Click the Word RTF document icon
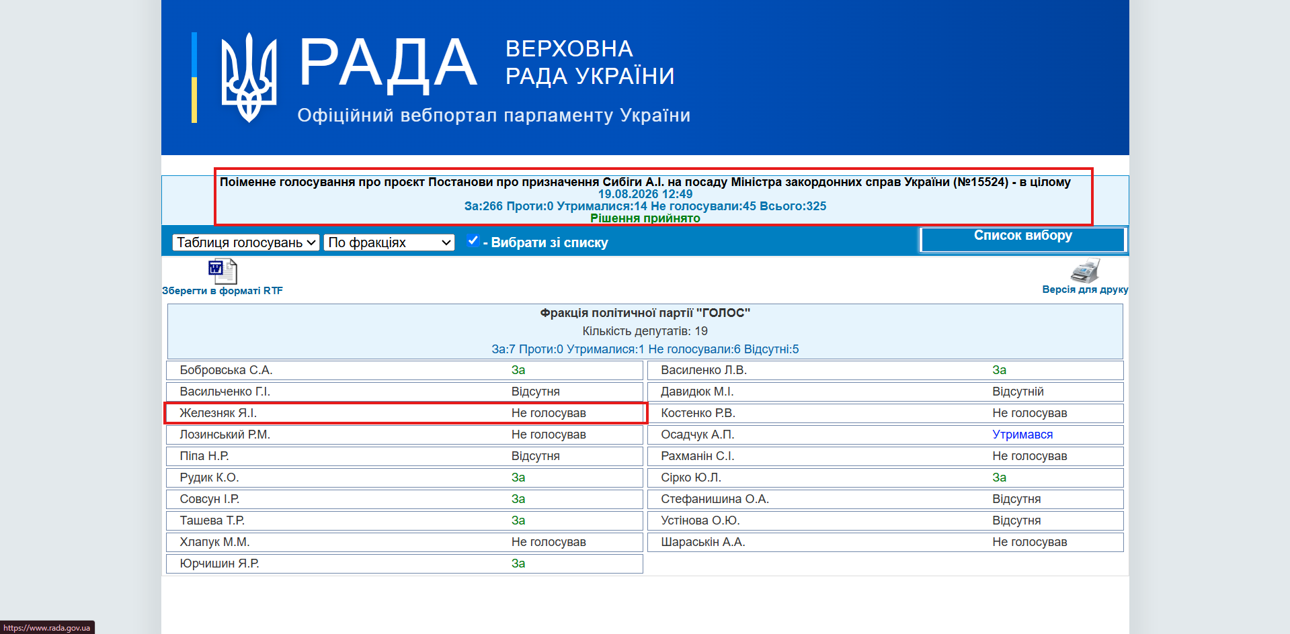1290x634 pixels. (223, 271)
